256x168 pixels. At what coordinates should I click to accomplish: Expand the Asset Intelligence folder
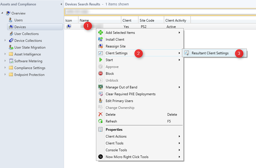point(5,54)
